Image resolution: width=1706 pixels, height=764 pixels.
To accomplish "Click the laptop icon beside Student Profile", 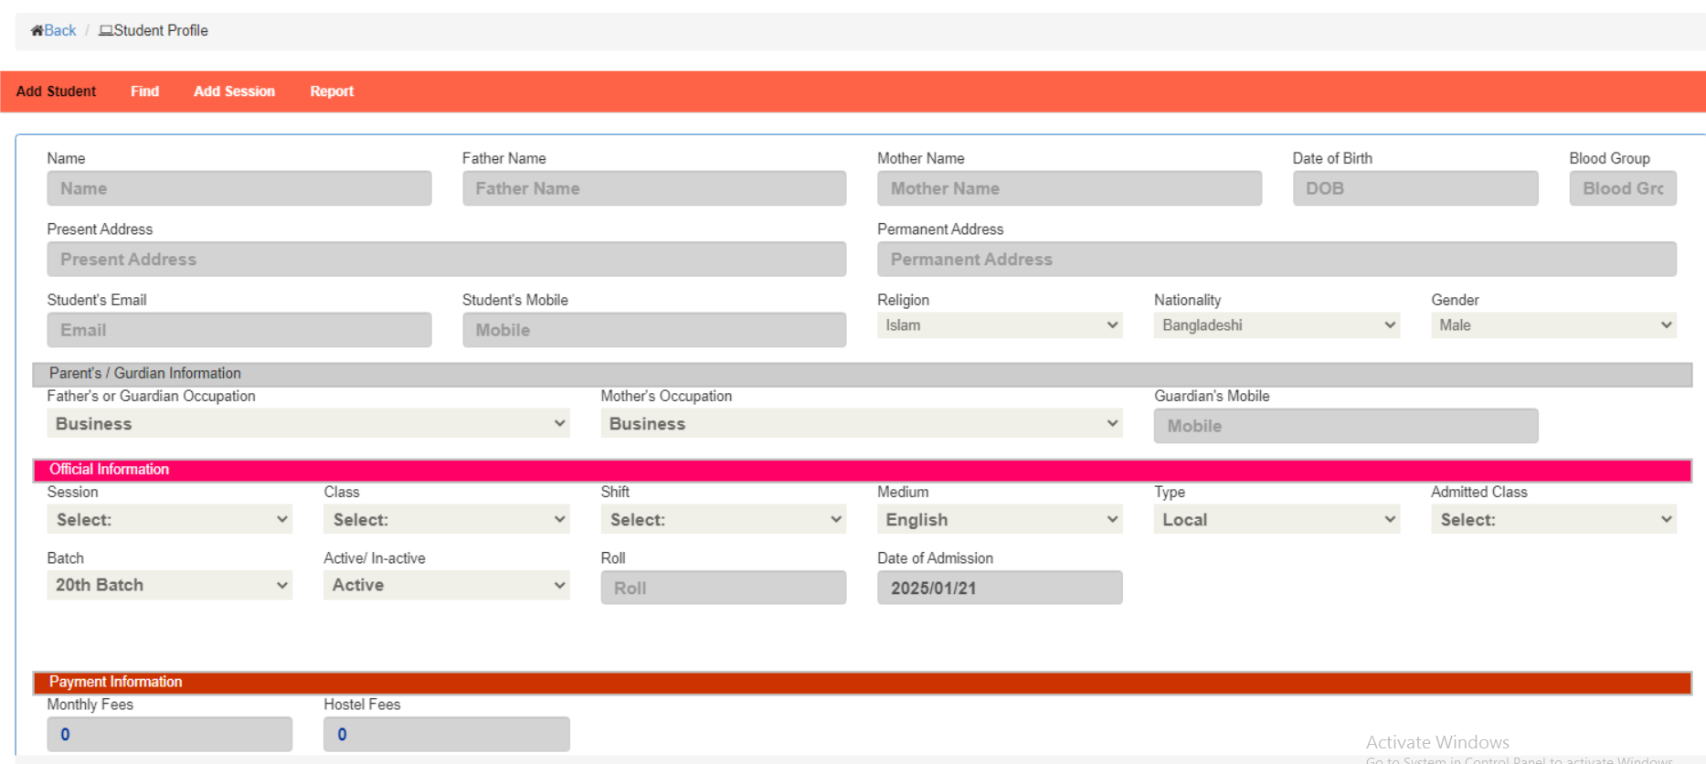I will click(x=106, y=30).
